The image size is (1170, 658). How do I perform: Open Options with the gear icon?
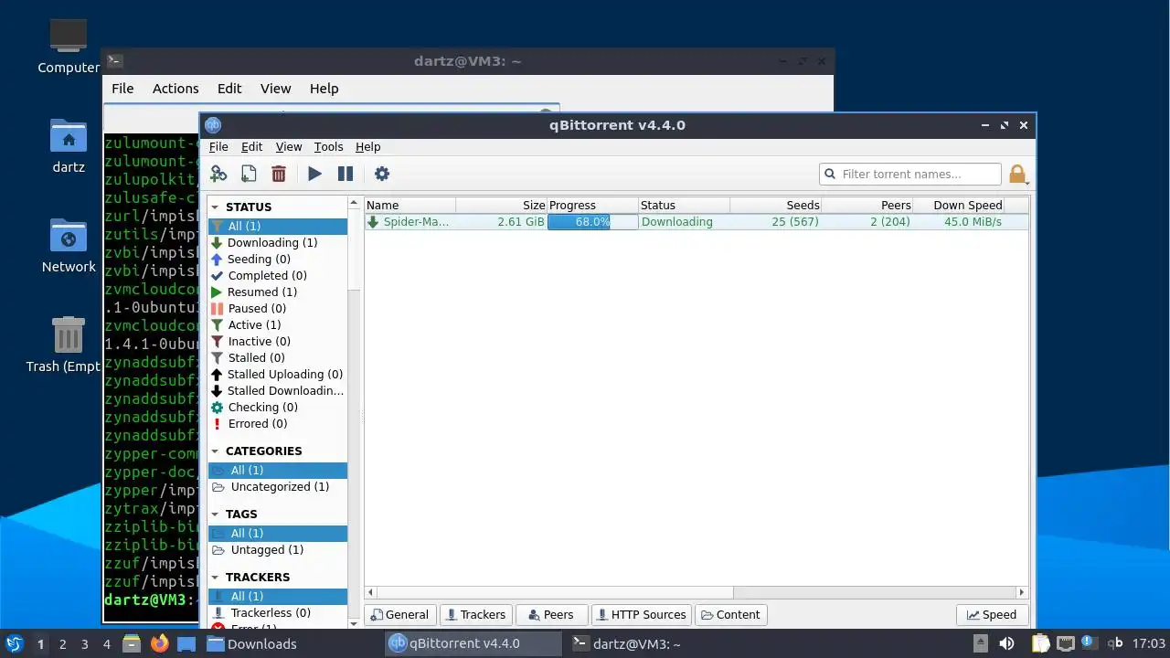coord(382,174)
